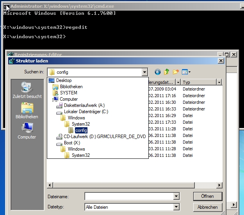Open Computer in the places bar
Viewport: 244px width, 215px height.
(27, 131)
